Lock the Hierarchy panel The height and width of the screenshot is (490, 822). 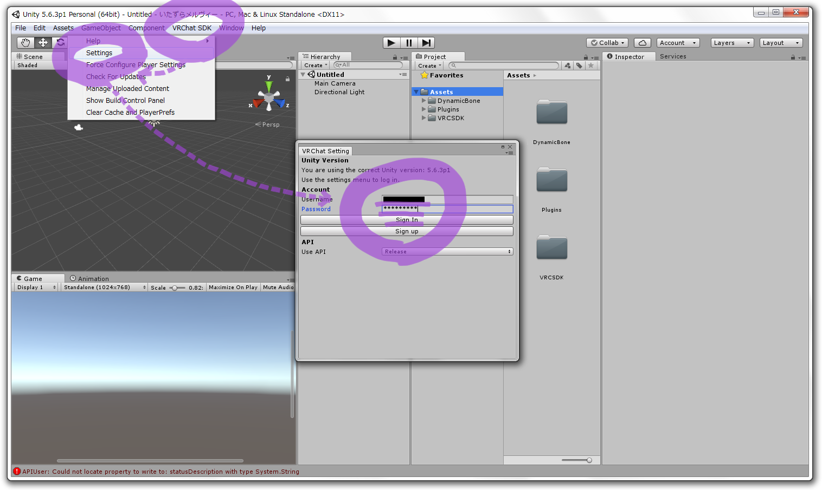pos(395,57)
